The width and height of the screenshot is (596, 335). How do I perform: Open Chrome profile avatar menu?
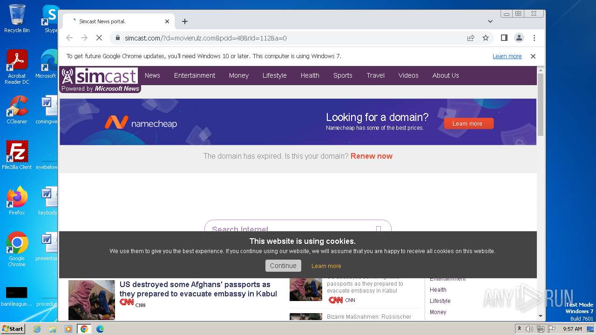click(519, 38)
